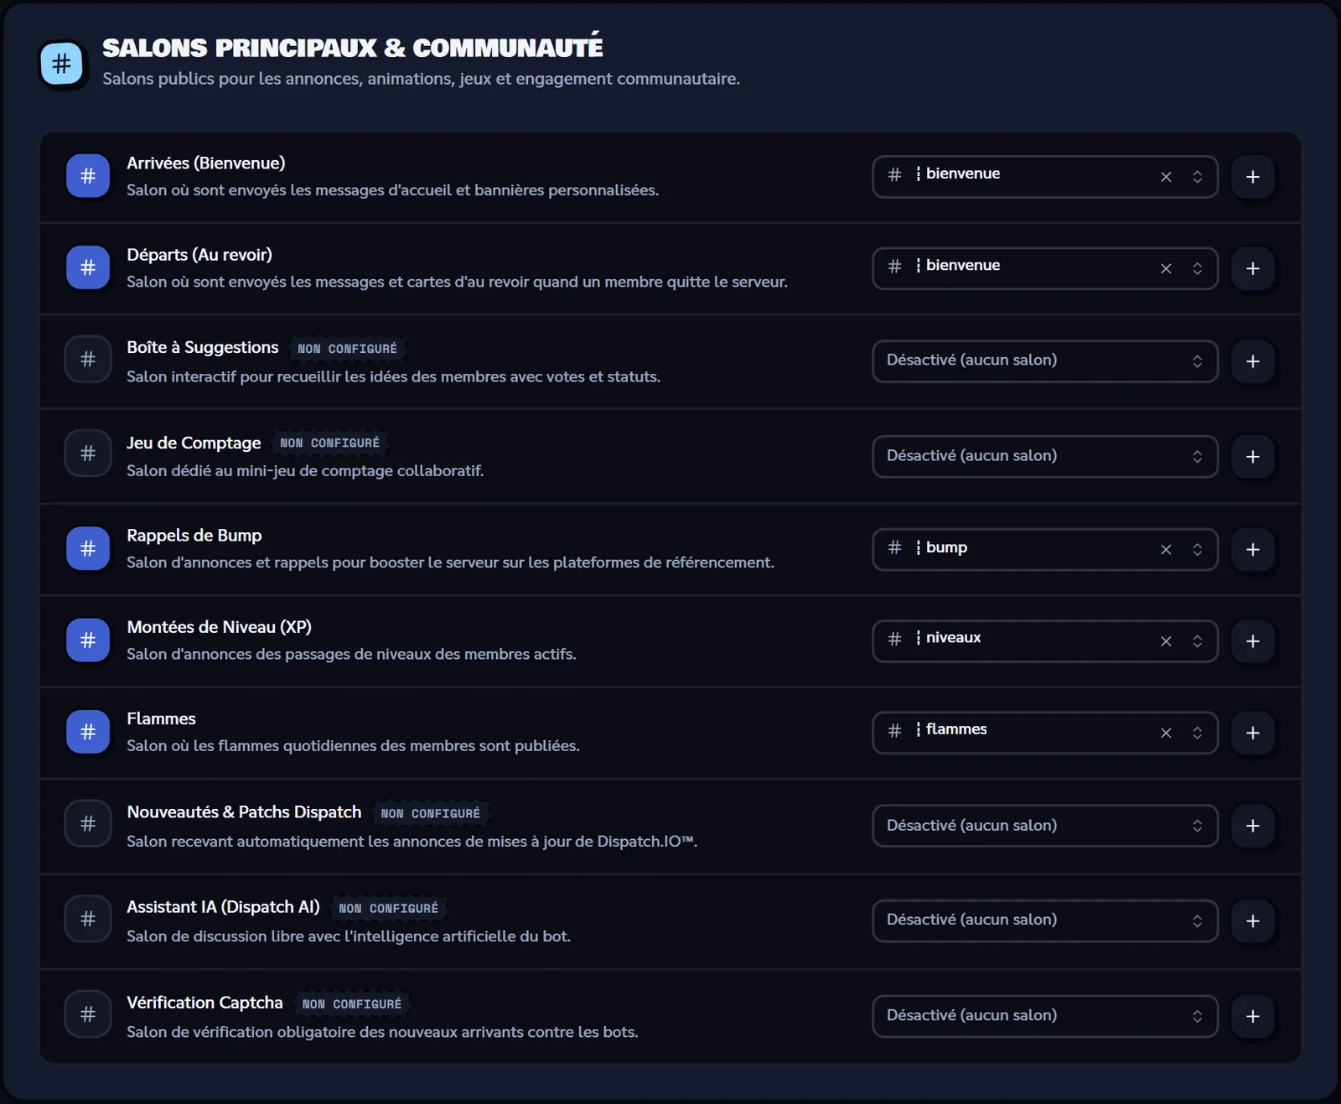
Task: Expand the Montées de Niveau dropdown arrows
Action: [x=1198, y=641]
